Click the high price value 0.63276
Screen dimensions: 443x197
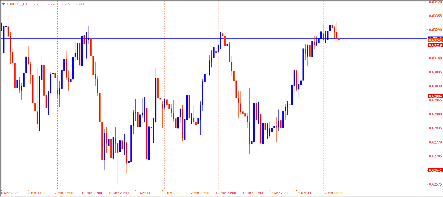[49, 4]
